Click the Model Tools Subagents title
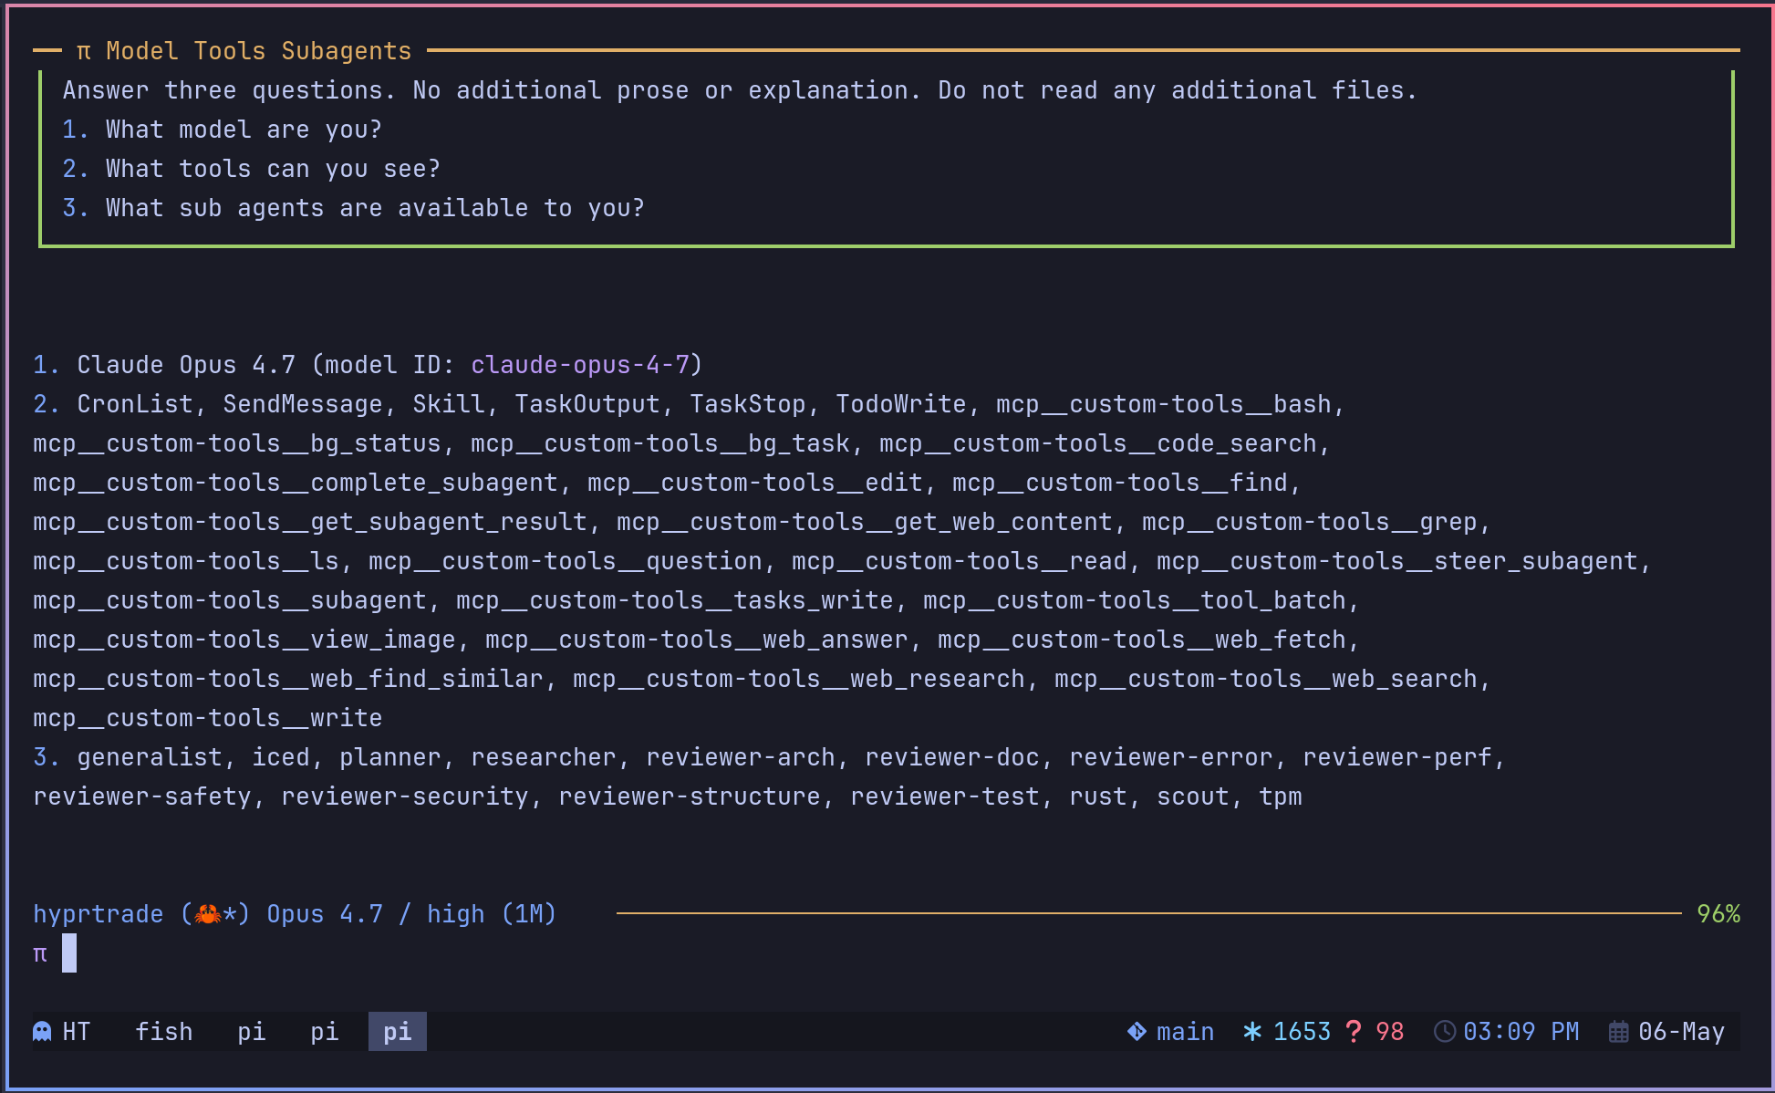This screenshot has height=1093, width=1775. click(259, 51)
